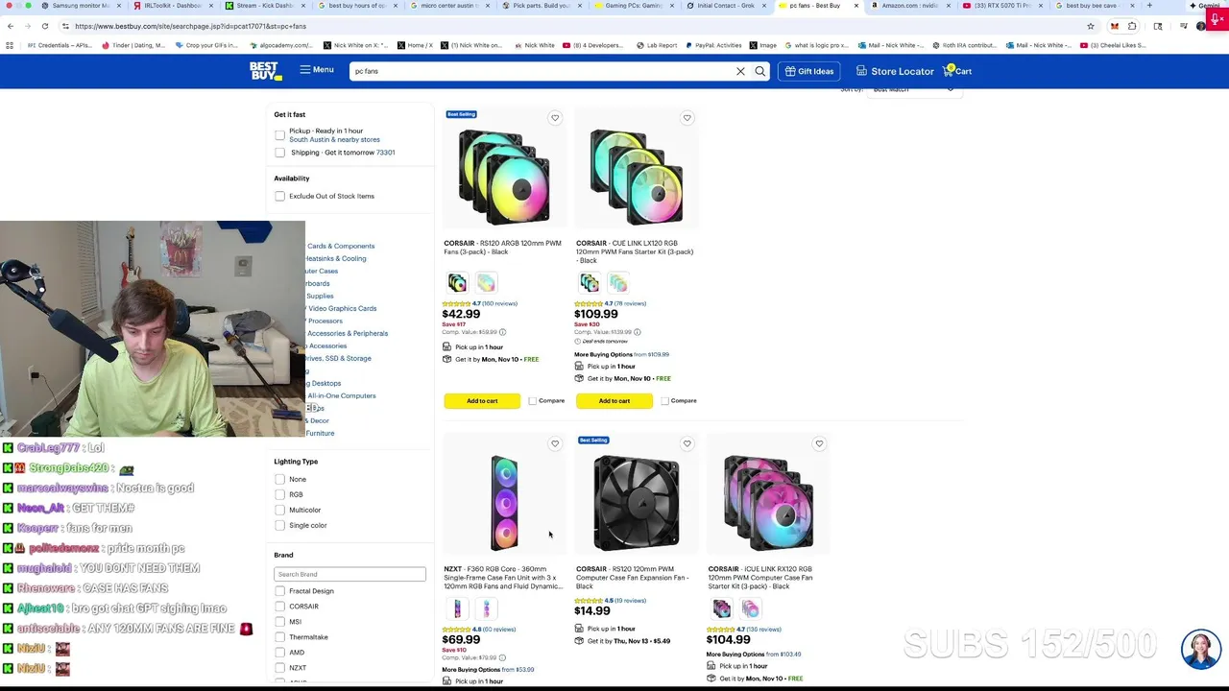This screenshot has width=1229, height=691.
Task: Open the 160 reviews link for $42.99 Corsair fans
Action: click(499, 303)
